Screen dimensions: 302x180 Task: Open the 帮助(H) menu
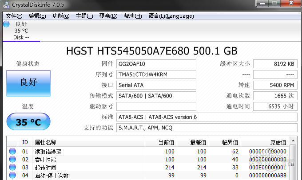click(x=133, y=16)
